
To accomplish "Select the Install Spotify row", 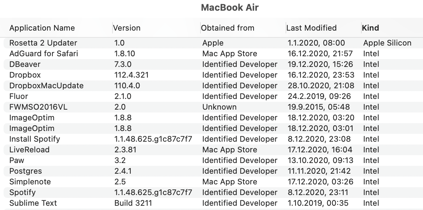I will [x=35, y=139].
